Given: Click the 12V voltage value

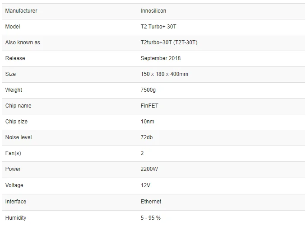Looking at the screenshot, I should 145,185.
